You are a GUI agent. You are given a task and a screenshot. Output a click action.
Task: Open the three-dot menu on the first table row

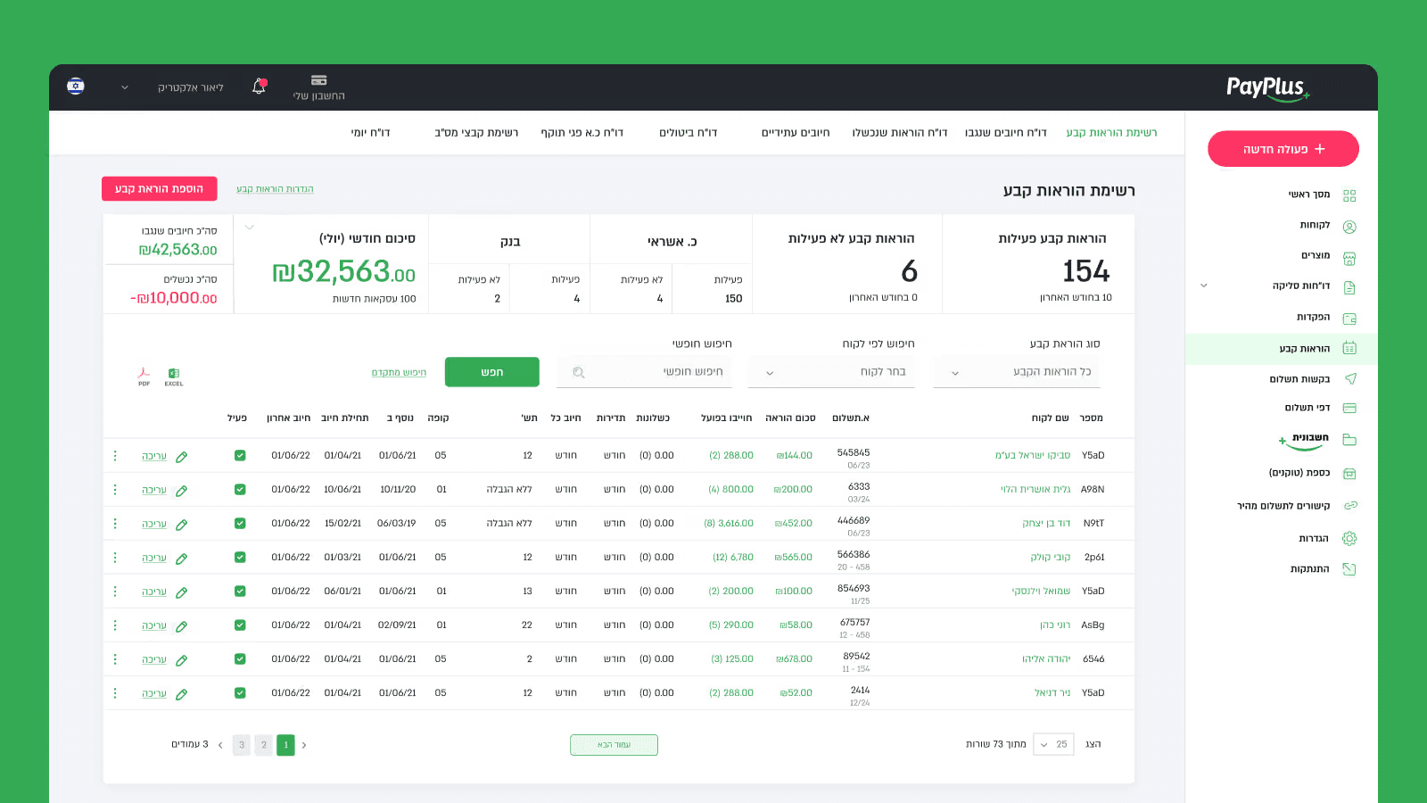114,455
